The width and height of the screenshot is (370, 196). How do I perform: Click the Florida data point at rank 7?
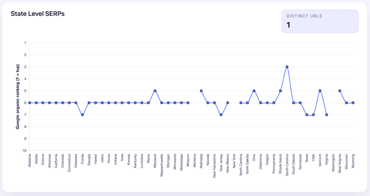pos(82,115)
